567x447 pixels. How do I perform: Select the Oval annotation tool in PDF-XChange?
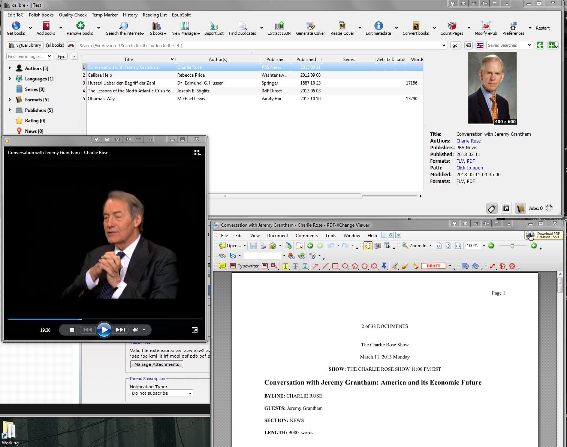coord(345,266)
